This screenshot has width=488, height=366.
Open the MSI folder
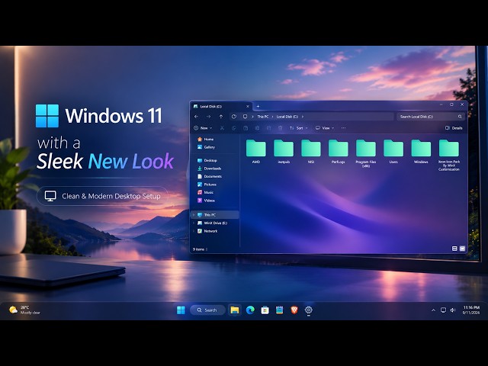coord(311,152)
